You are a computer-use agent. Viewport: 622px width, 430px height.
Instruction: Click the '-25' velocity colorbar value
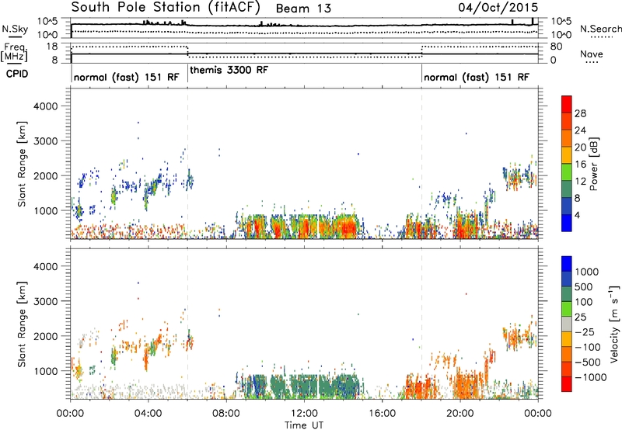pyautogui.click(x=585, y=331)
